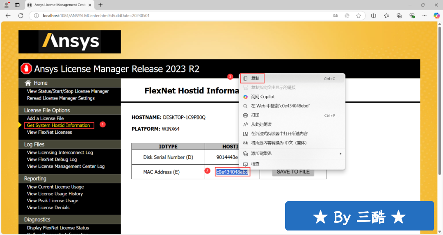Open Add a License File
The image size is (443, 235).
pos(45,118)
